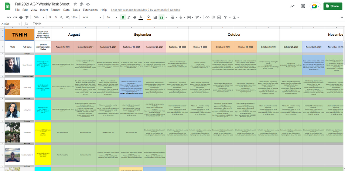345x171 pixels.
Task: Open the Insert menu
Action: click(x=44, y=10)
